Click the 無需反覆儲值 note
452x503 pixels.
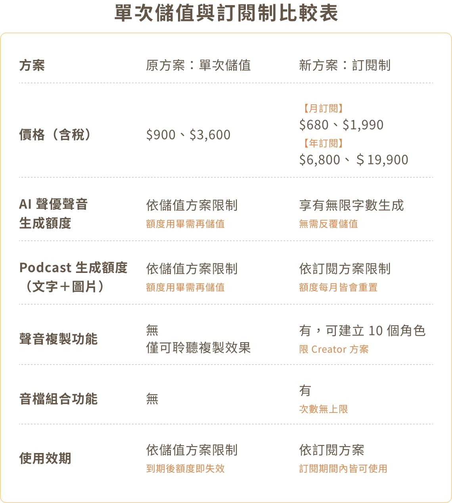tap(328, 224)
